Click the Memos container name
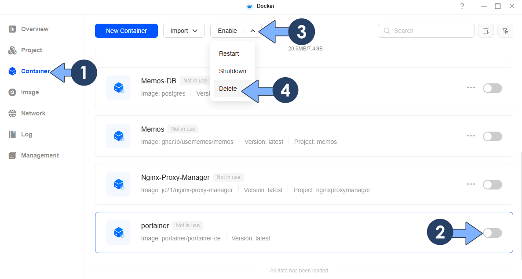This screenshot has width=522, height=279. (153, 129)
